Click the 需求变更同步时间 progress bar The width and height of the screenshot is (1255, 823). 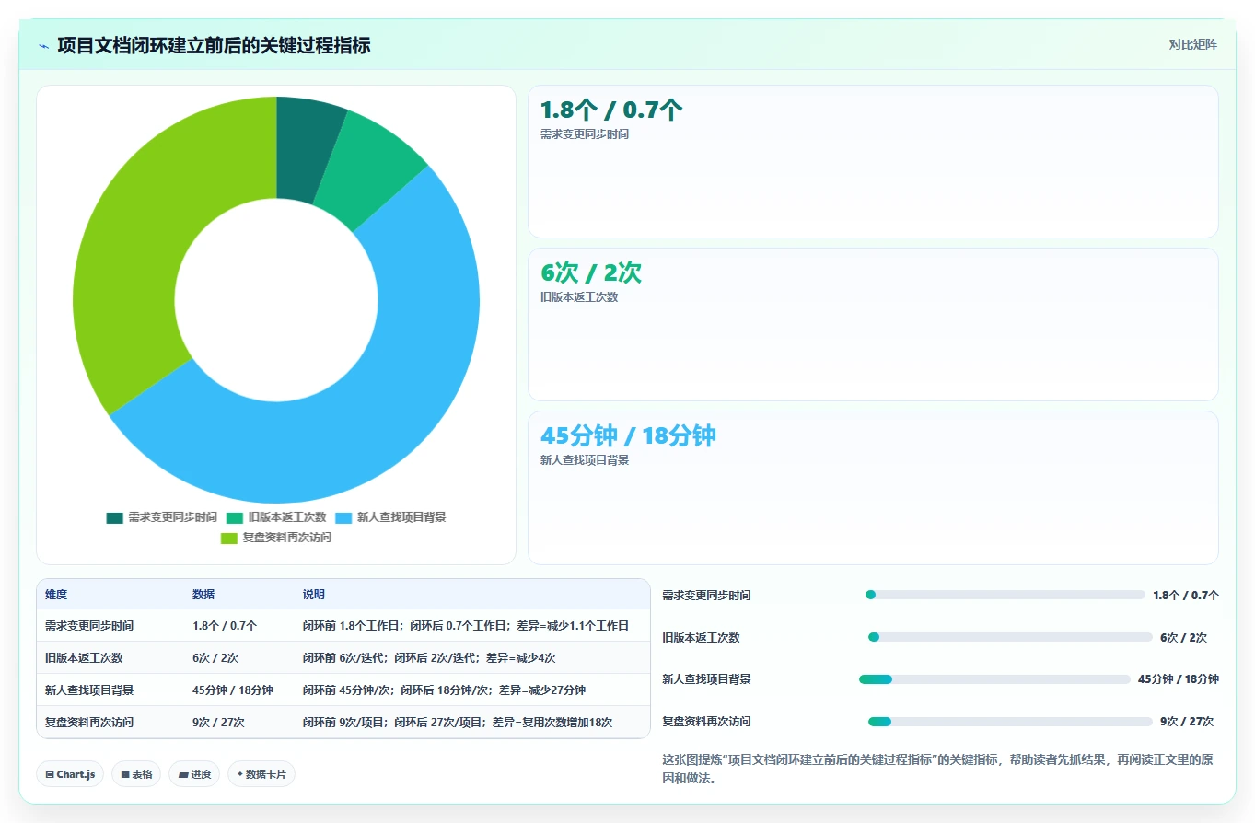(1005, 595)
